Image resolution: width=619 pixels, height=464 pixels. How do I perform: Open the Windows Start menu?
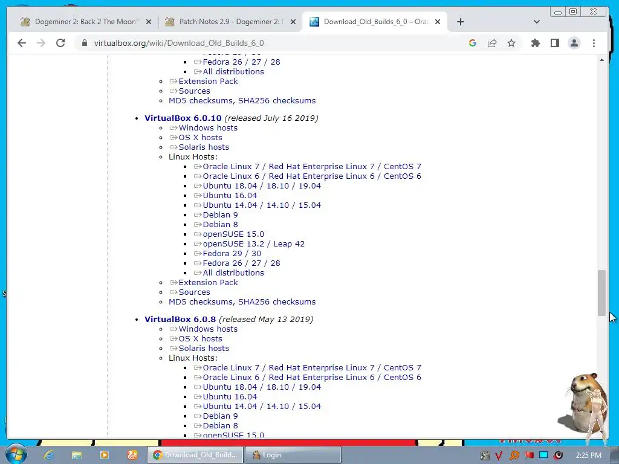click(16, 454)
